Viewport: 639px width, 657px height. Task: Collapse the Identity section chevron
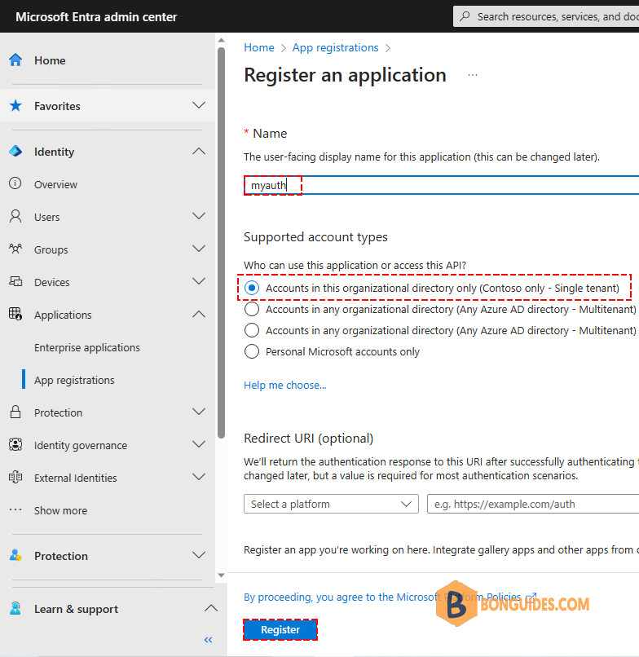coord(199,151)
